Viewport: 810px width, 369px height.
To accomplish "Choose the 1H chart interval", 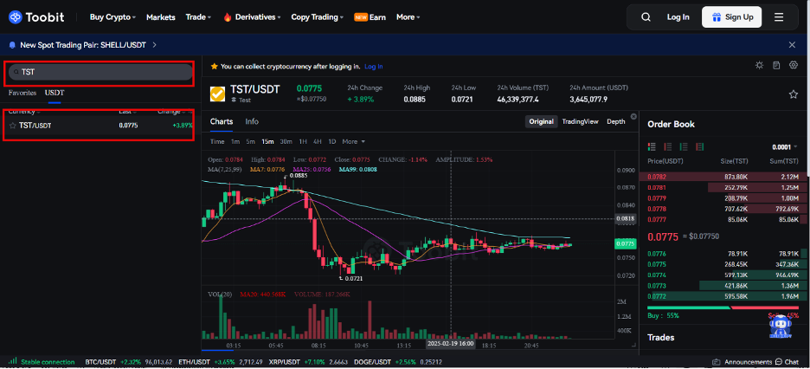I will pyautogui.click(x=303, y=141).
